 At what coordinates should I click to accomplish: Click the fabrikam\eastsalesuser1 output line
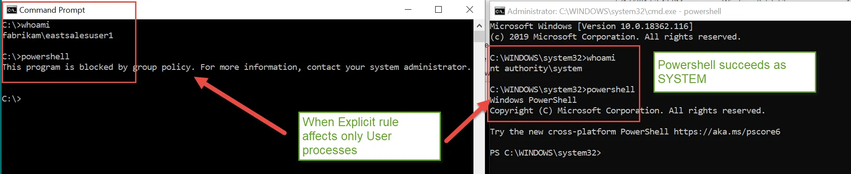(x=58, y=36)
